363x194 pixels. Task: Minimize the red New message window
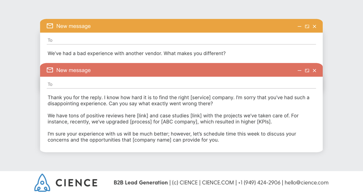click(299, 71)
